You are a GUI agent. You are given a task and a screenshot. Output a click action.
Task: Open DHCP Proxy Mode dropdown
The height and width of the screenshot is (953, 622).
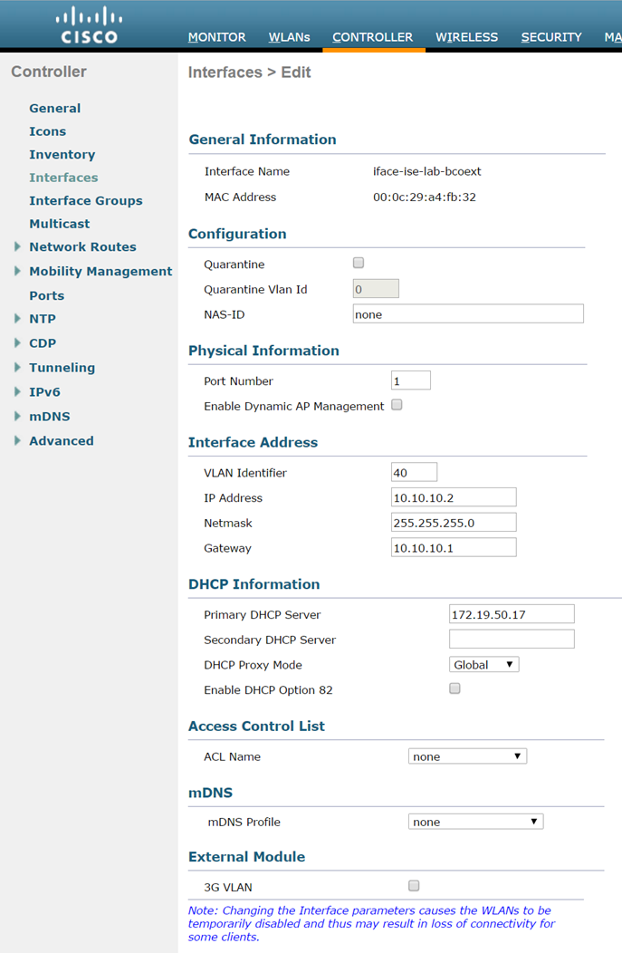click(484, 664)
